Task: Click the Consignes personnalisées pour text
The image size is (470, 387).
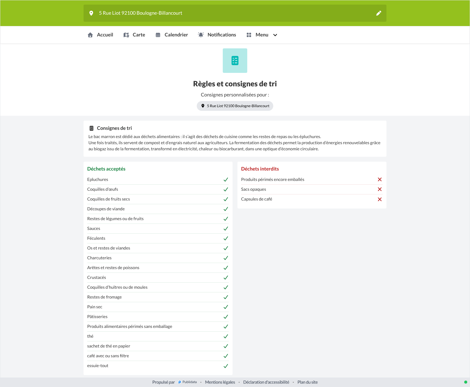Action: [235, 95]
